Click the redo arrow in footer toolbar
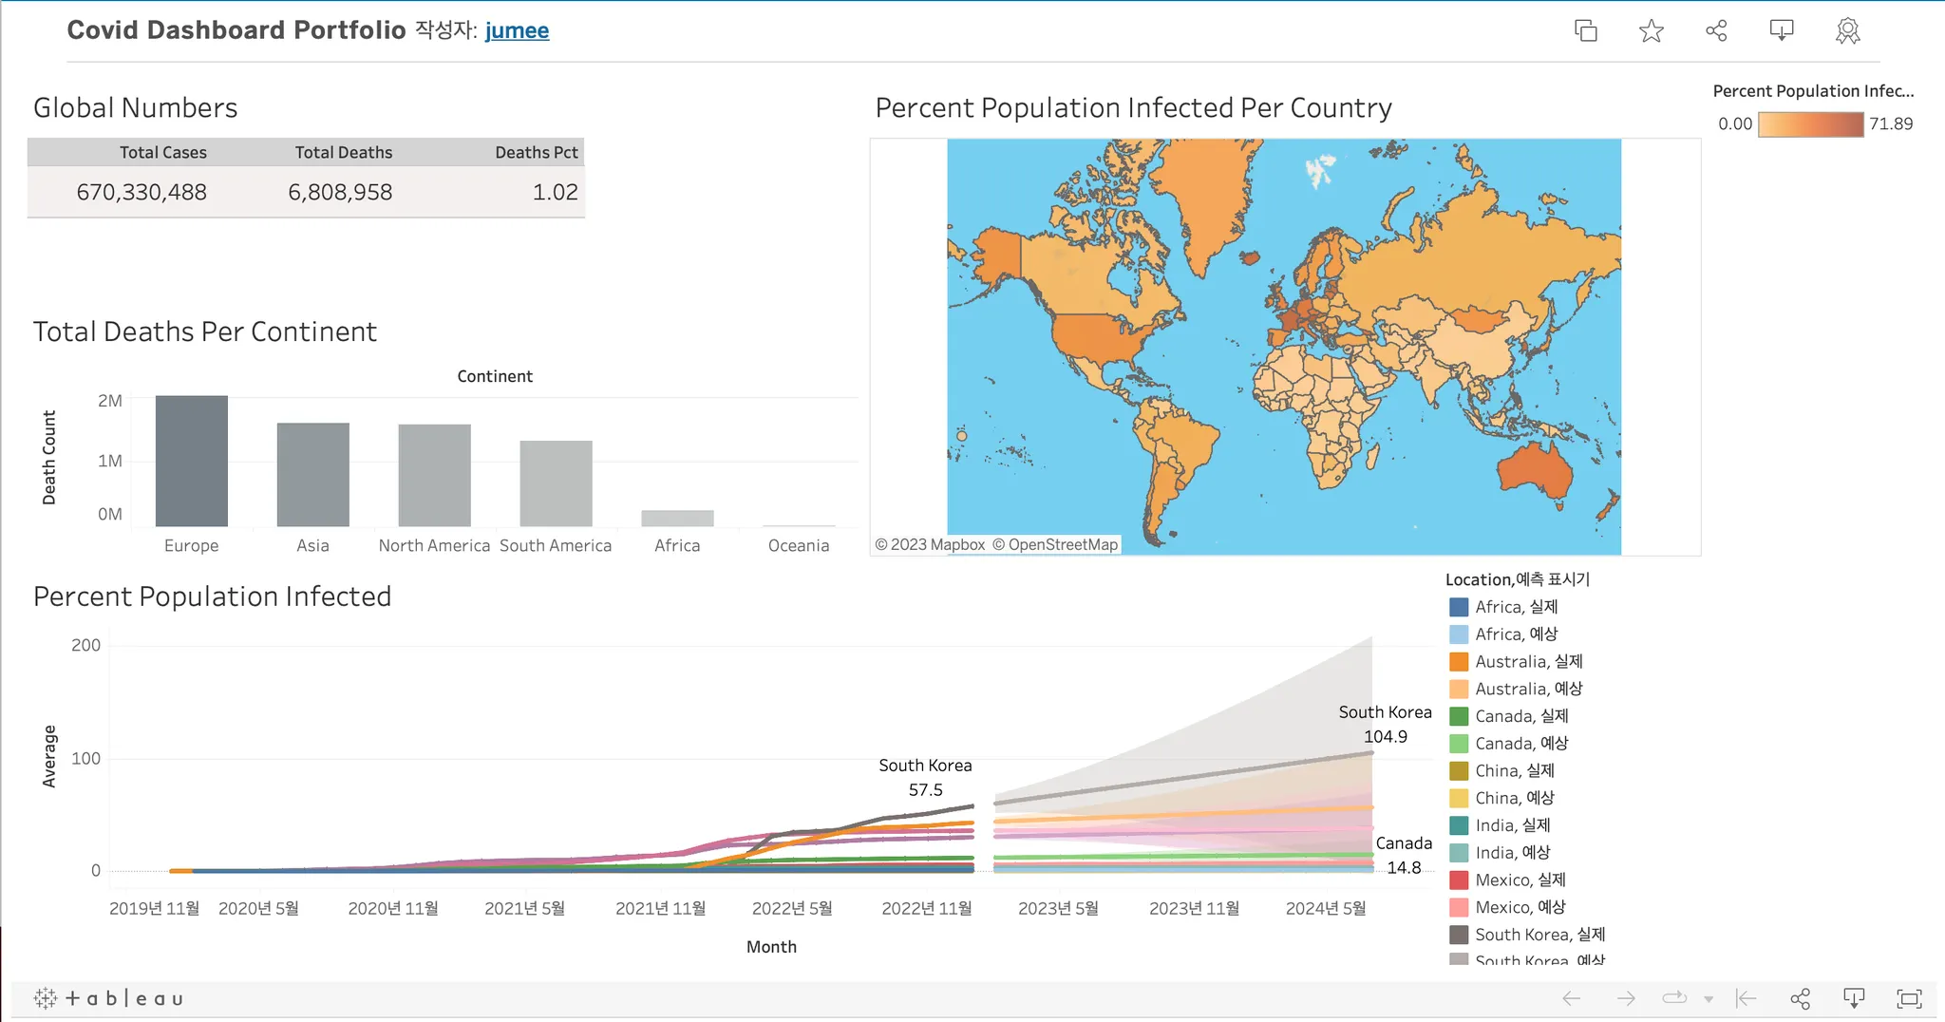1945x1022 pixels. tap(1626, 998)
